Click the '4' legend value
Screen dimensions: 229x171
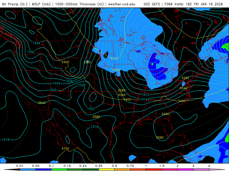pos(209,166)
